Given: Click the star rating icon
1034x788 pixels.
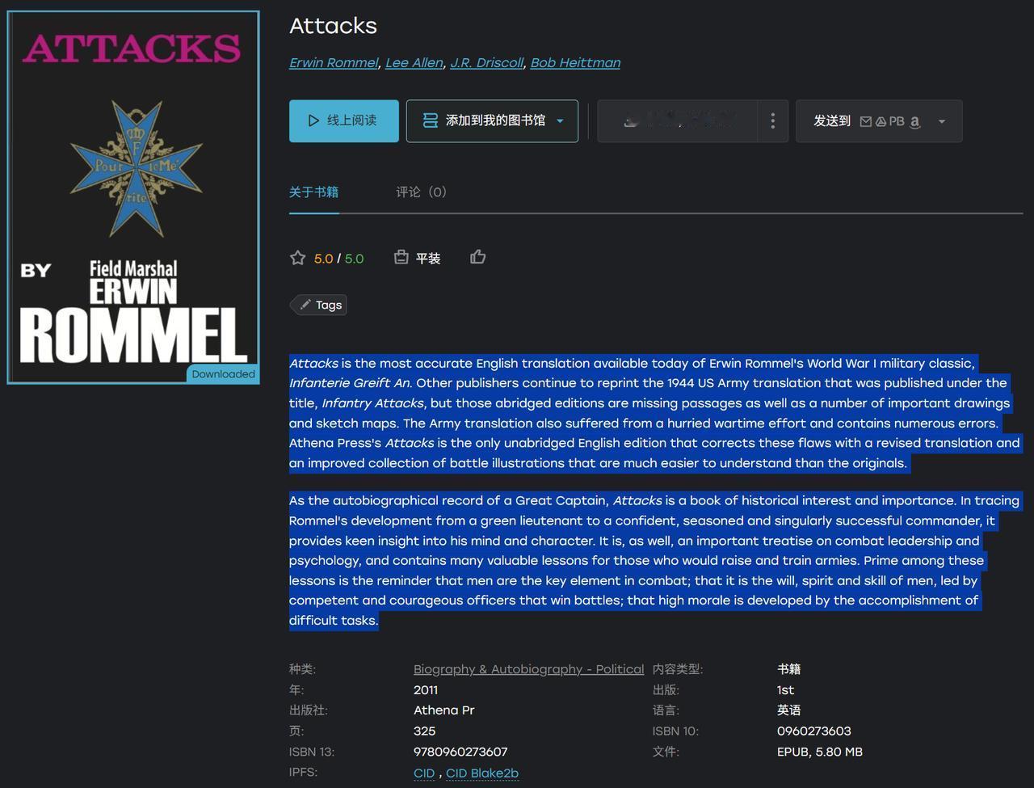Looking at the screenshot, I should [298, 258].
